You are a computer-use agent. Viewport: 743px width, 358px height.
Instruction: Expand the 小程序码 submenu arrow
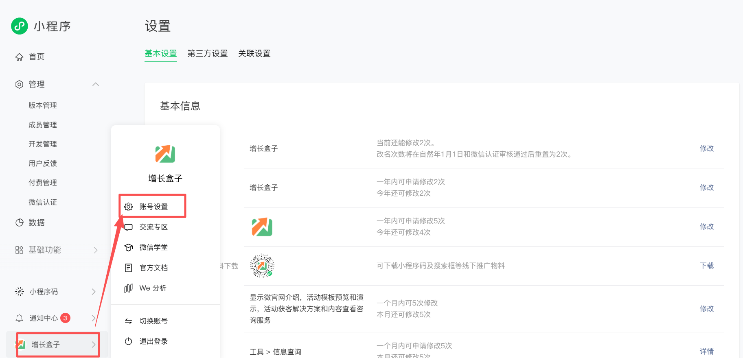(x=94, y=292)
